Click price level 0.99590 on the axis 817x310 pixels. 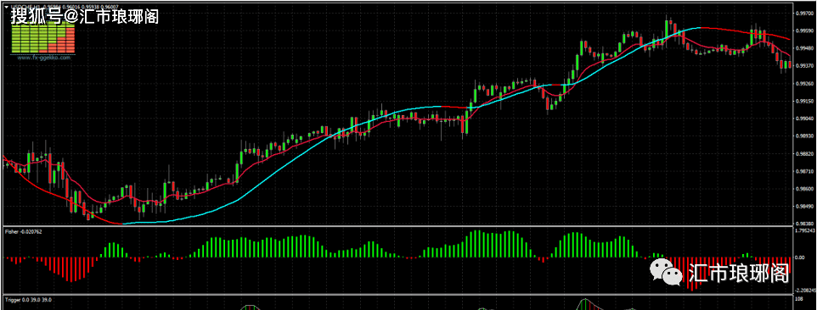(804, 30)
